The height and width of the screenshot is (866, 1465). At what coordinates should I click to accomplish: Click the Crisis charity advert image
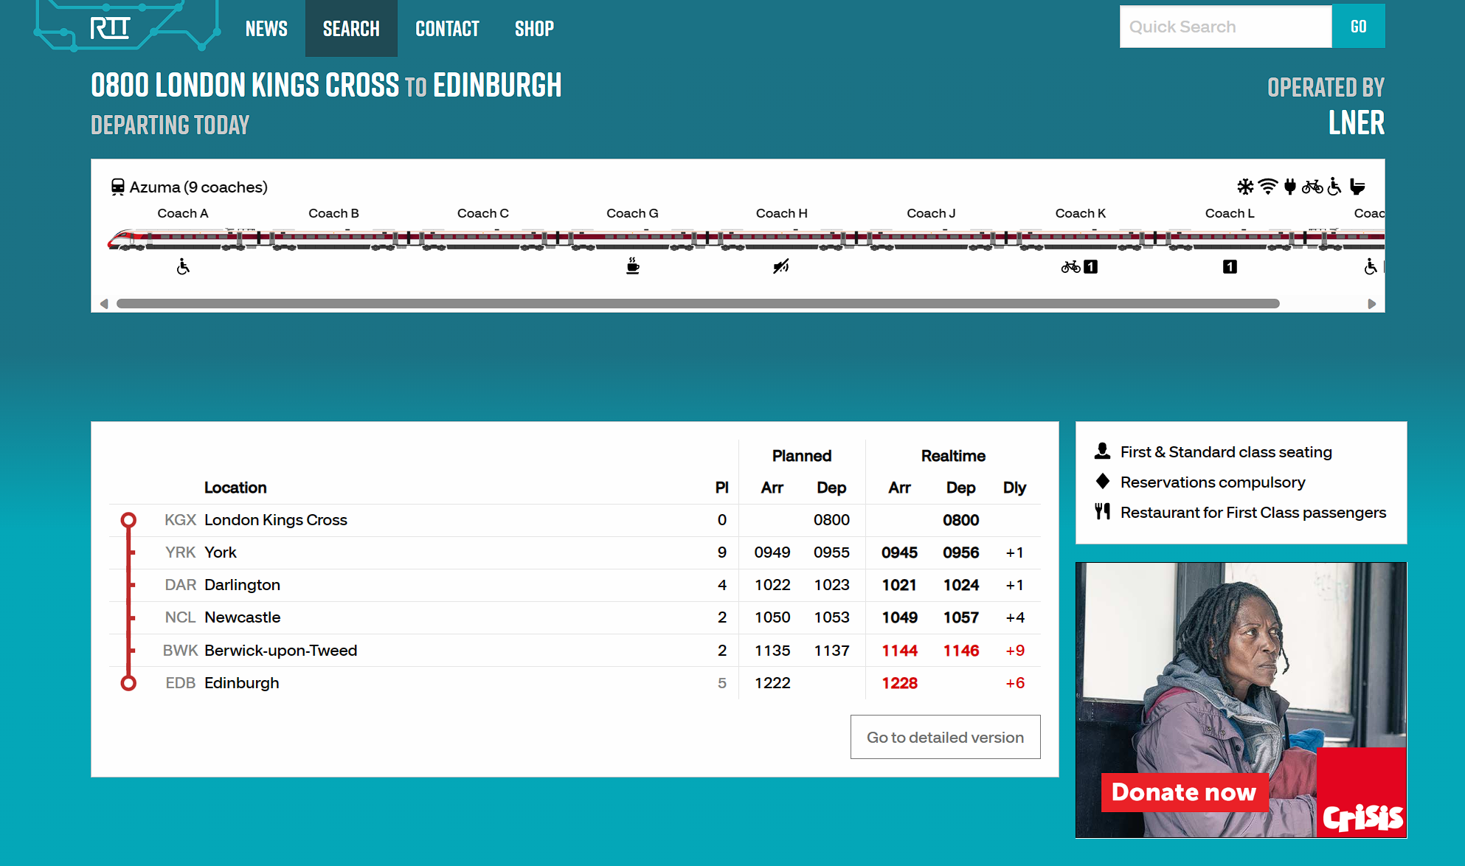pyautogui.click(x=1241, y=700)
